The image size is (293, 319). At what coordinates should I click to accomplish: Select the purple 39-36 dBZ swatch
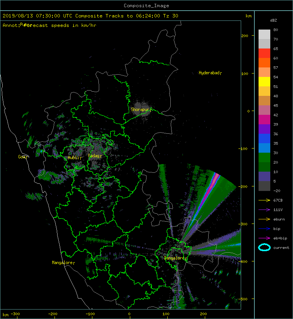point(264,129)
